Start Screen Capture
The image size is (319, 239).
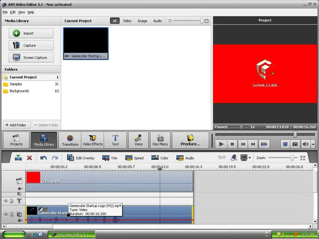31,58
